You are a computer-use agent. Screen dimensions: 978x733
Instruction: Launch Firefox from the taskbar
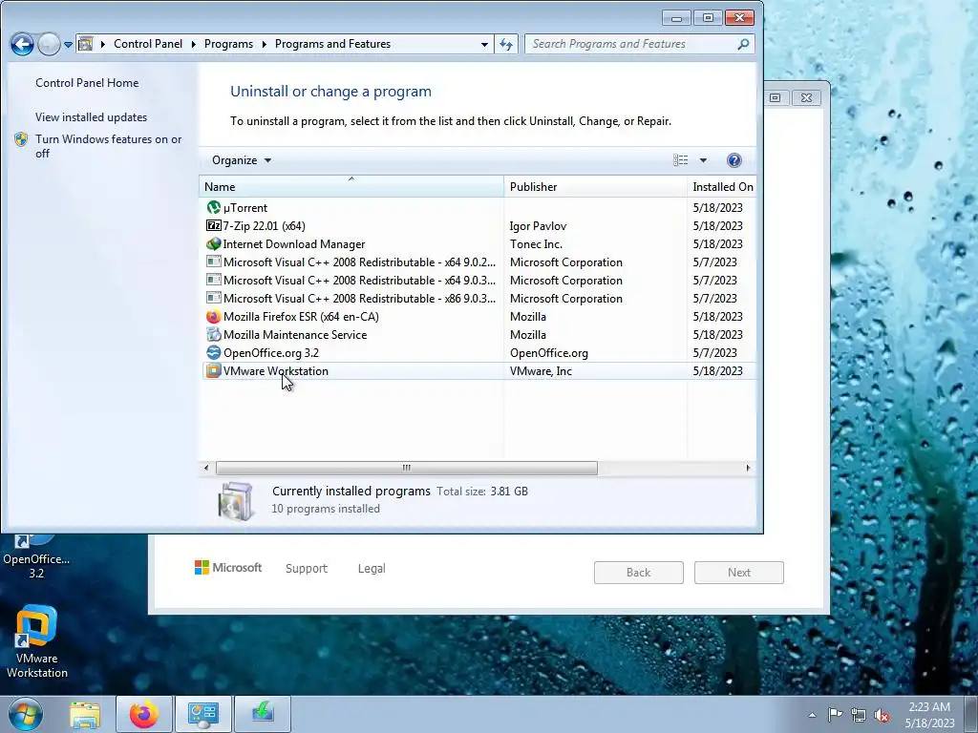pyautogui.click(x=143, y=714)
